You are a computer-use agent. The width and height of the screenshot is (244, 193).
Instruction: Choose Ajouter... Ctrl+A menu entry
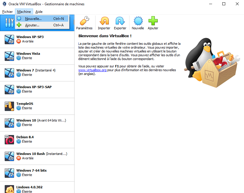[42, 25]
